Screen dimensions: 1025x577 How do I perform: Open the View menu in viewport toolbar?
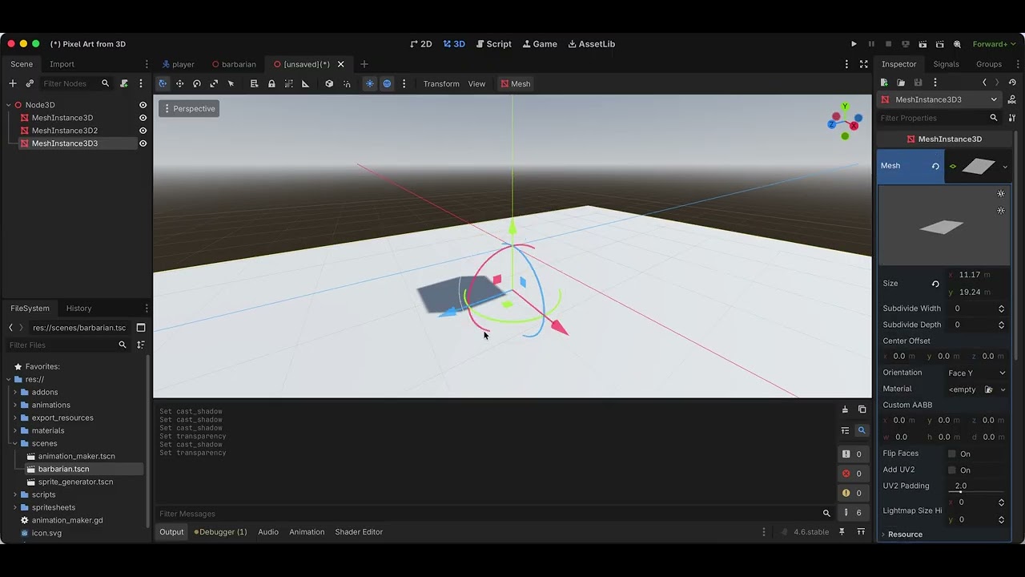pos(476,83)
